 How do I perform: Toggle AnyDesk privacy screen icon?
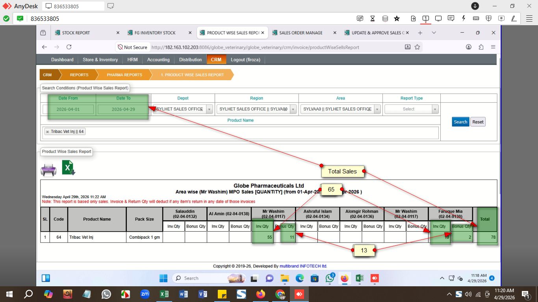(x=360, y=18)
